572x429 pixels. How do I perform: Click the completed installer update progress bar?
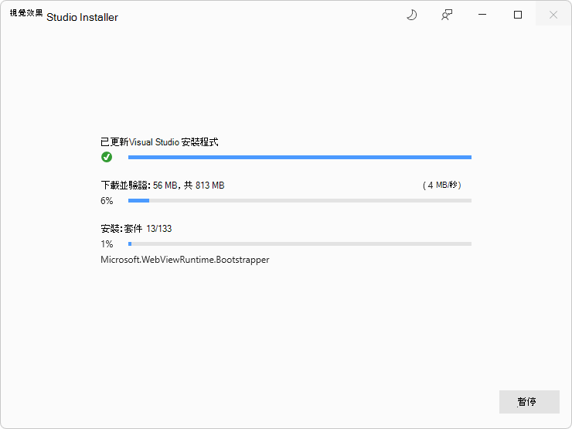coord(300,157)
